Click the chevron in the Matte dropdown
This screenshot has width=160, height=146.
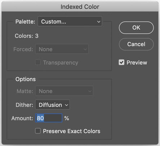[x=90, y=91]
